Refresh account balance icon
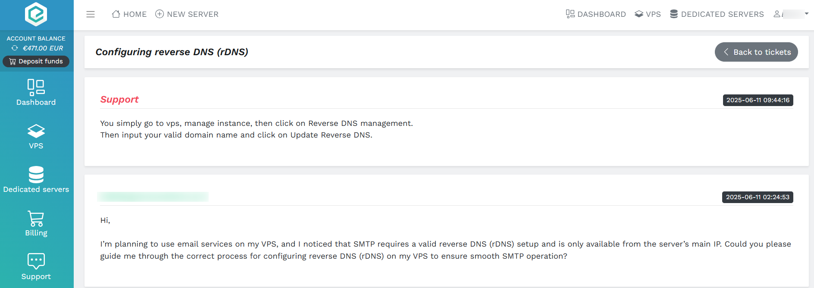Image resolution: width=814 pixels, height=288 pixels. tap(15, 48)
